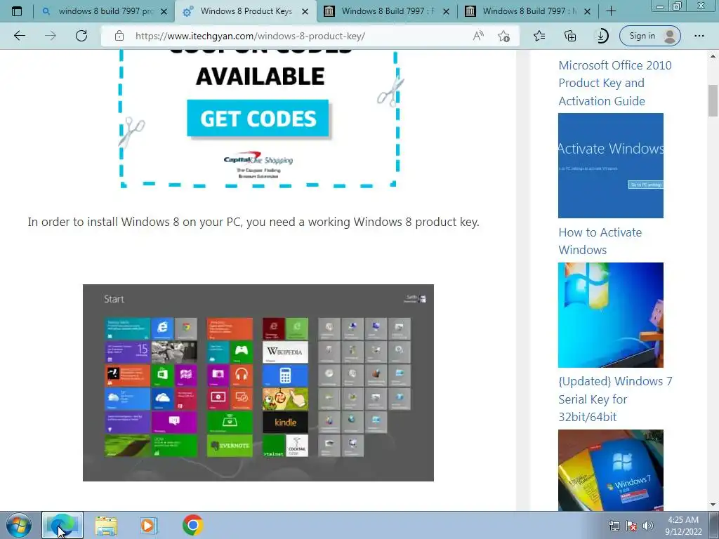Open Microsoft Office 2010 Product Key link
The image size is (719, 539).
(x=615, y=83)
